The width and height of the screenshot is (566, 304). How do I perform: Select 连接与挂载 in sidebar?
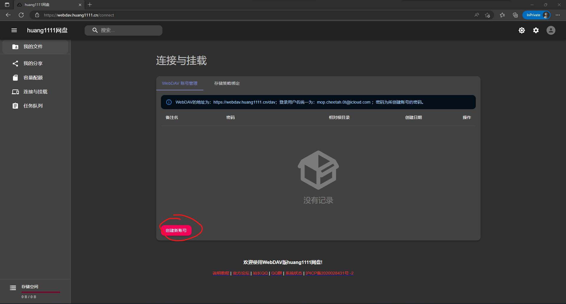point(35,92)
